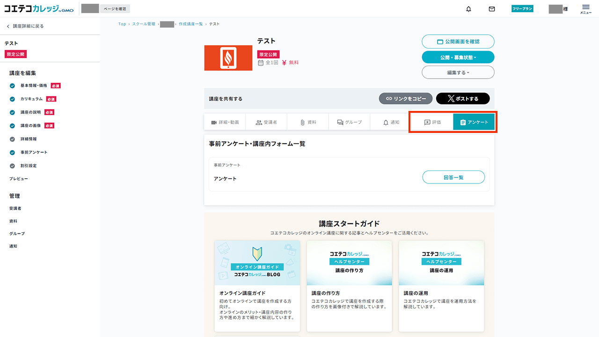This screenshot has height=337, width=599.
Task: Open the mail inbox icon
Action: point(492,8)
